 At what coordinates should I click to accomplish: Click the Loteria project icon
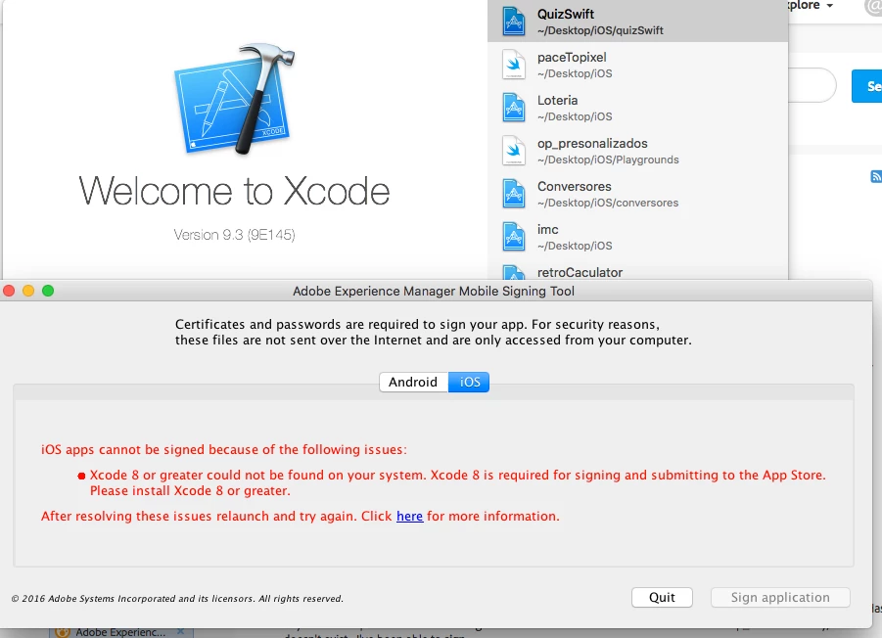pos(514,108)
